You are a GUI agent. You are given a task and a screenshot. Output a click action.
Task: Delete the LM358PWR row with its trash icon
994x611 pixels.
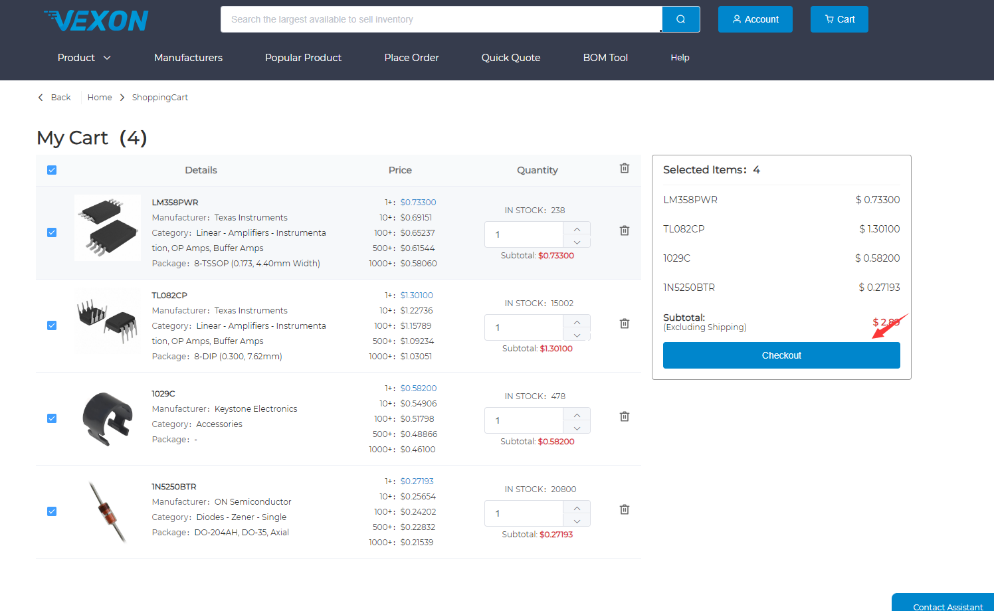click(625, 230)
